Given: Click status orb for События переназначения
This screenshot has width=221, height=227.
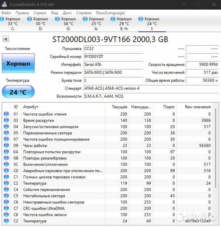Looking at the screenshot, I should [x=6, y=189].
